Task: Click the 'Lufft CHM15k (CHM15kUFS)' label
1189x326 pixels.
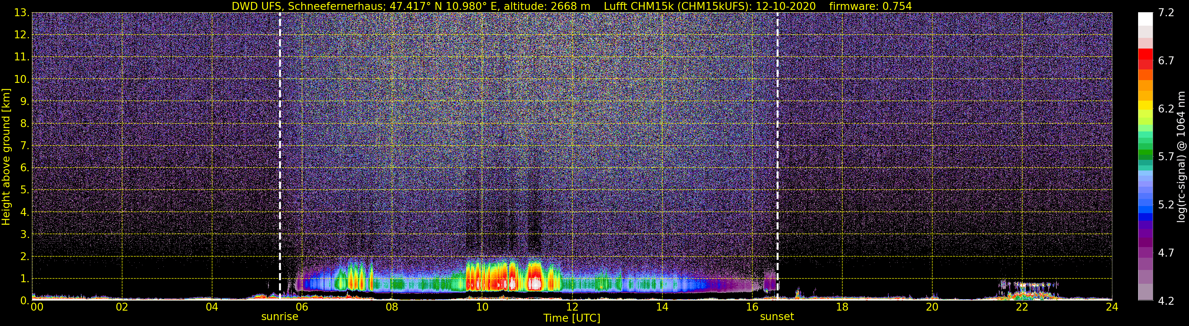Action: 678,6
